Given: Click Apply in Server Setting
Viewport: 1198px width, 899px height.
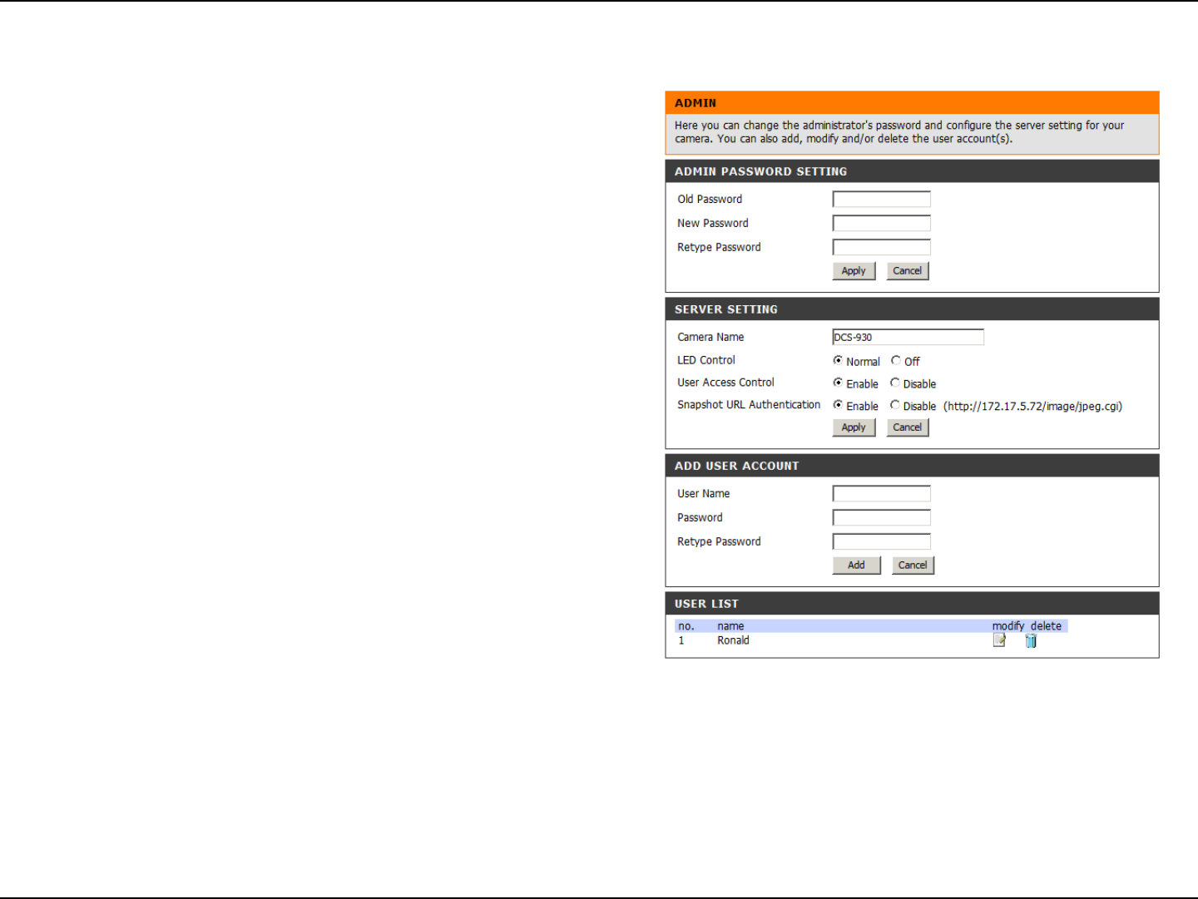Looking at the screenshot, I should coord(854,427).
